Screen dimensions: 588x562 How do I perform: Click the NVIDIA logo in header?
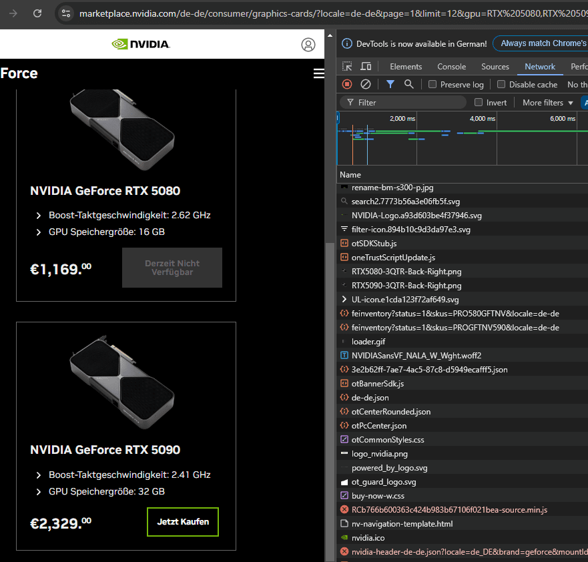pos(141,44)
